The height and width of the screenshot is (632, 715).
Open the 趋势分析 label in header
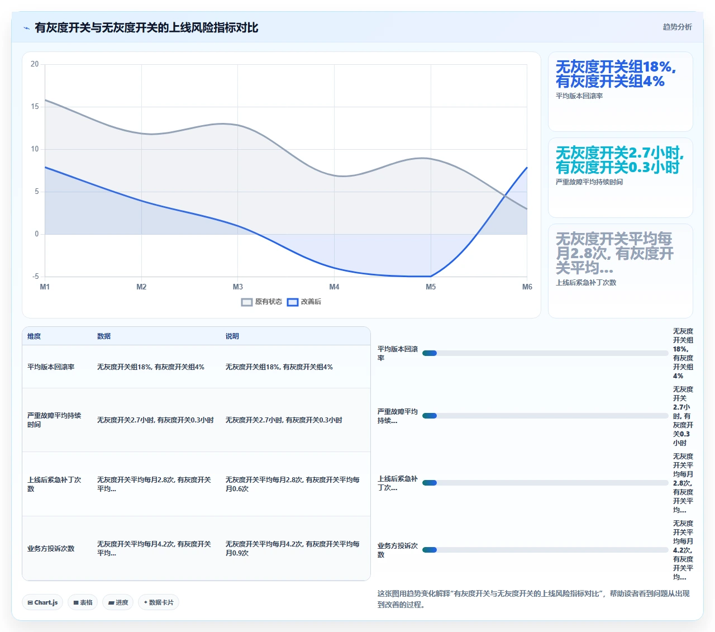pos(677,27)
